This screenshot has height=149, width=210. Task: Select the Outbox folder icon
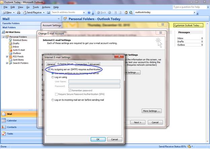click(10, 53)
